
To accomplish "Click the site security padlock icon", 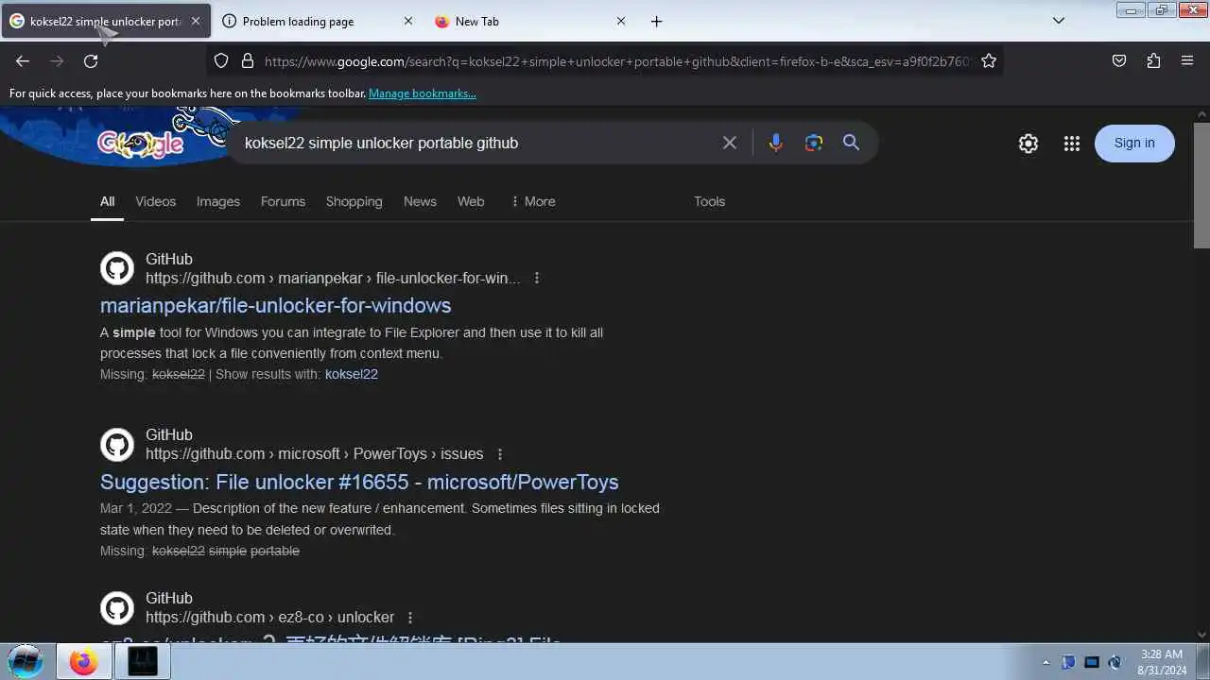I will (x=248, y=60).
